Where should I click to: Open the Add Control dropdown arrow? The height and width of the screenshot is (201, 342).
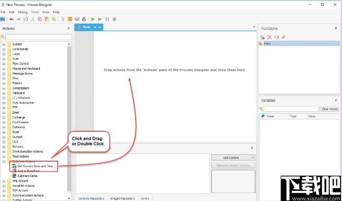(x=253, y=158)
